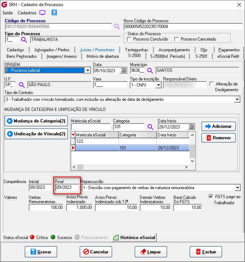Click Categoria search magnifier icon
The width and height of the screenshot is (245, 262).
150,127
